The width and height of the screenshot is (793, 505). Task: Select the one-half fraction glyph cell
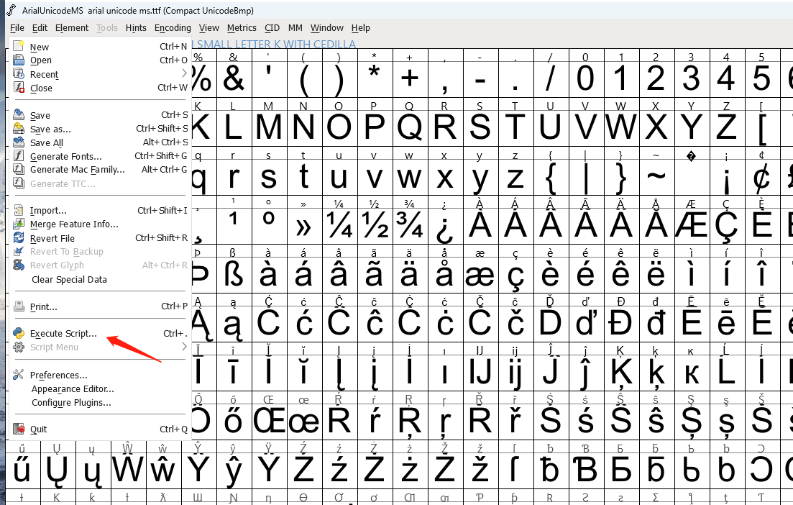pyautogui.click(x=375, y=226)
